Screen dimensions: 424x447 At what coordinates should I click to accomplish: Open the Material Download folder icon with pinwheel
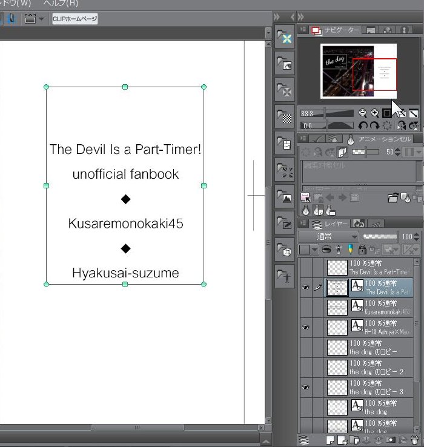click(285, 36)
